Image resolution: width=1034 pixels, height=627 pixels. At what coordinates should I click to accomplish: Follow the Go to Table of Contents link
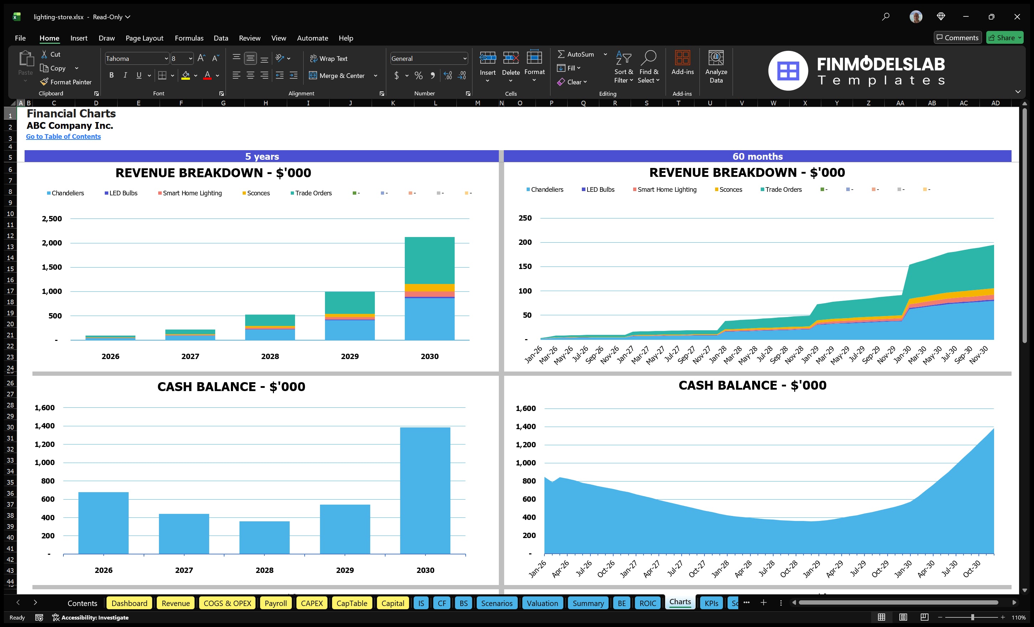63,136
